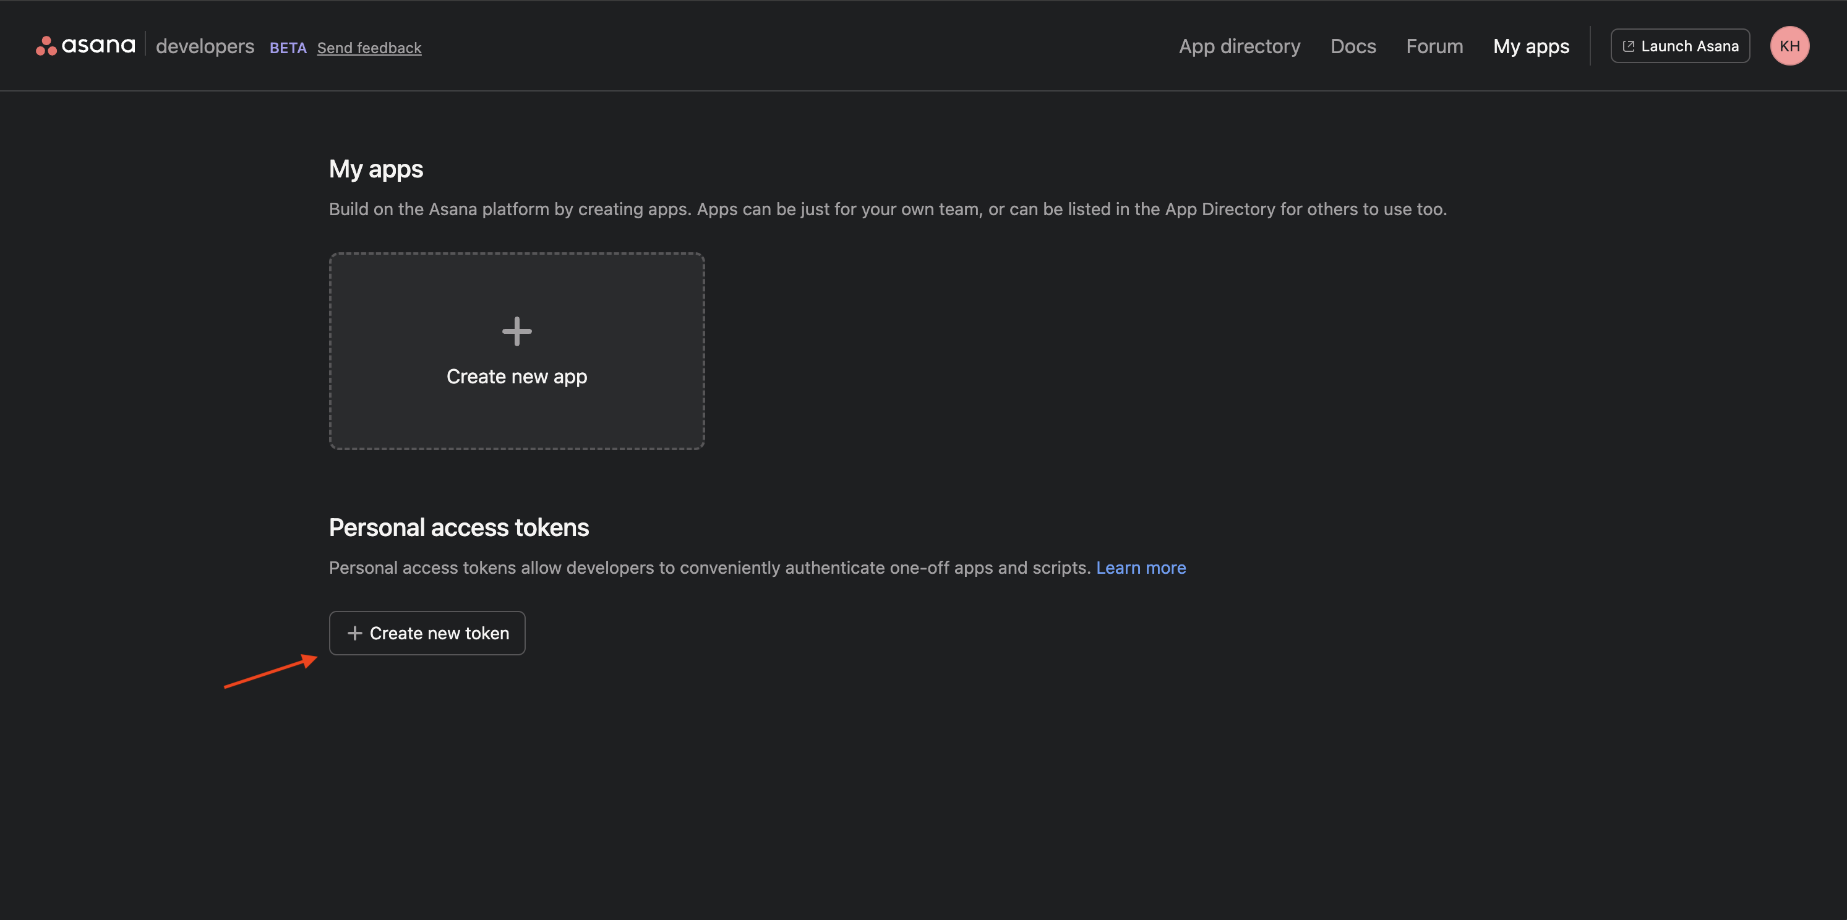Screen dimensions: 1847x920
Task: Click the BETA label
Action: (x=288, y=47)
